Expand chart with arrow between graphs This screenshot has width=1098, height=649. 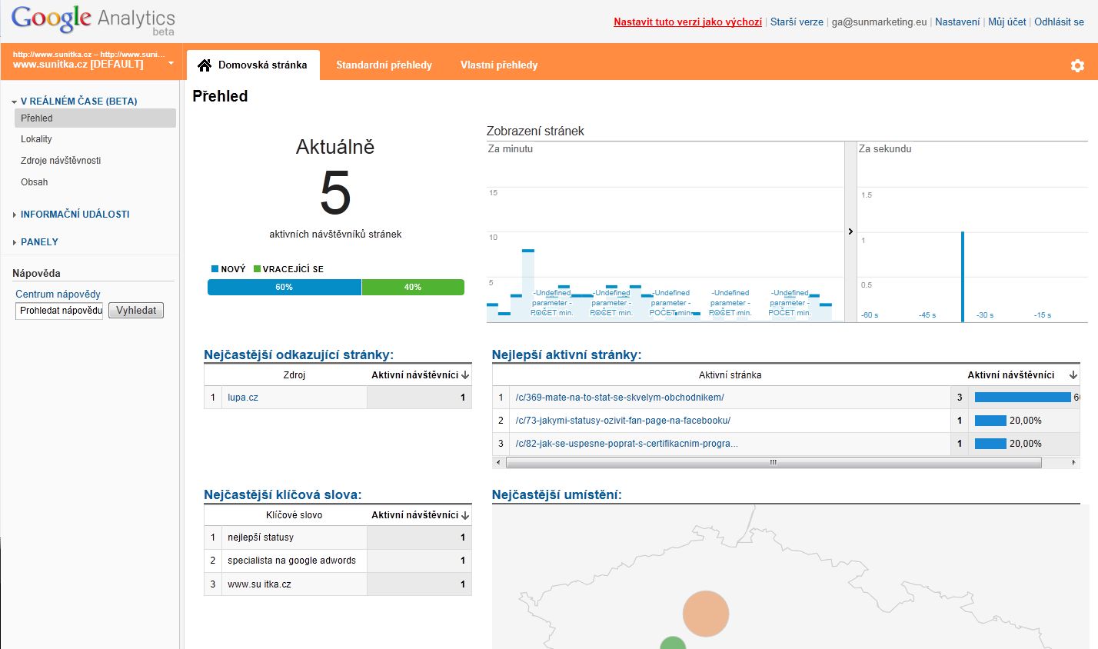[x=850, y=231]
